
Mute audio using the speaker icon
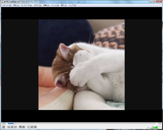click(x=148, y=128)
